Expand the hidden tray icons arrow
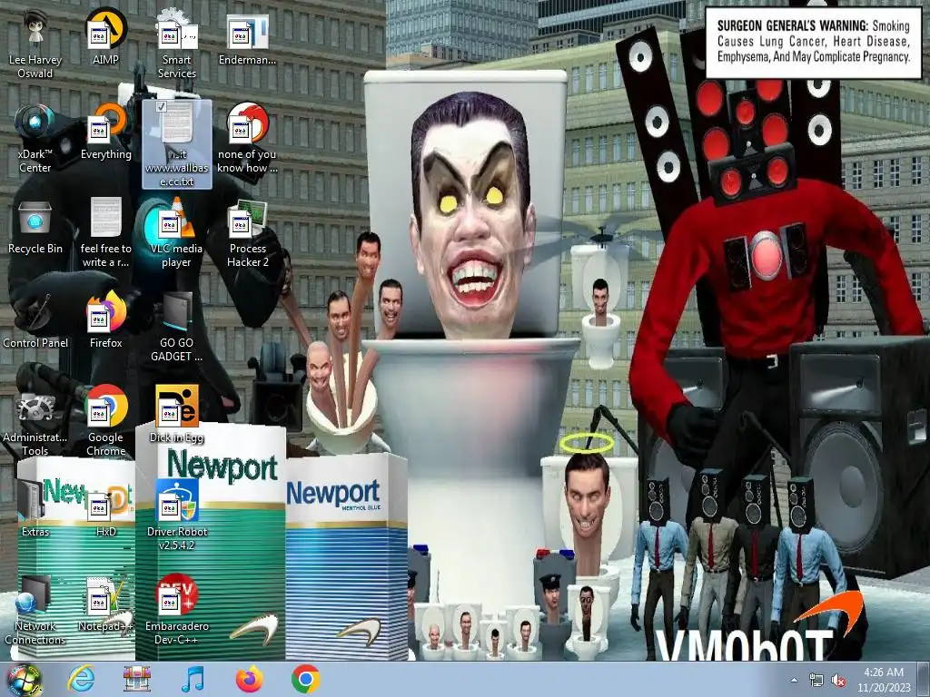The width and height of the screenshot is (930, 697). click(x=794, y=680)
